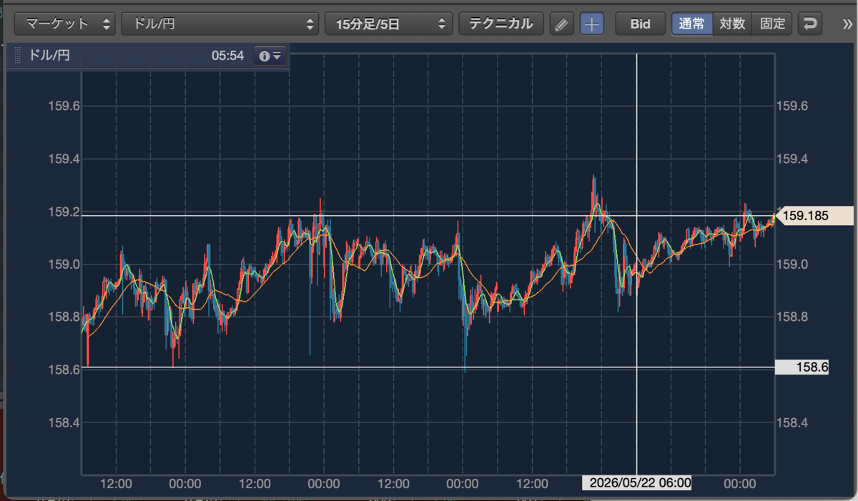The width and height of the screenshot is (858, 501).
Task: Click the 158.6 horizontal line price tag
Action: point(802,367)
